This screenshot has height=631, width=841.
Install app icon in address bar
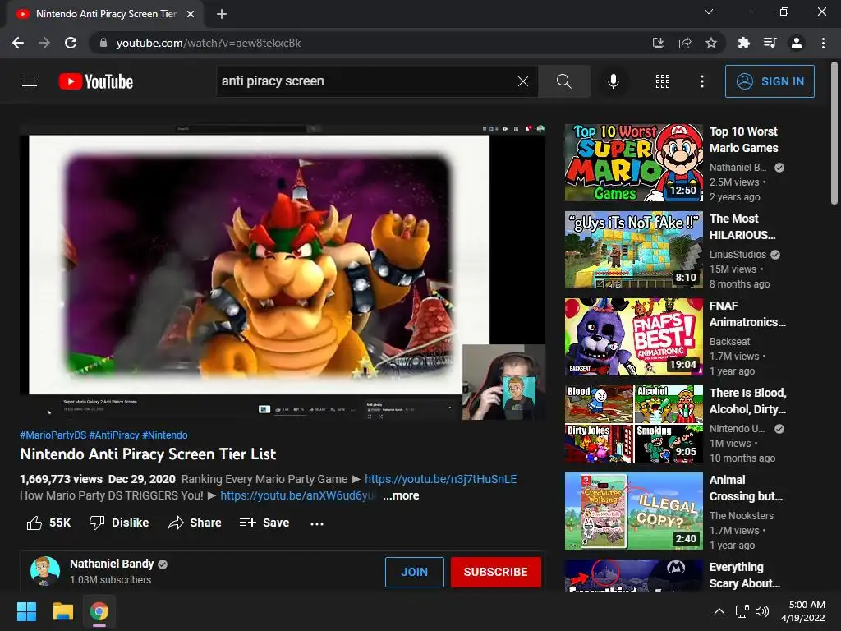pyautogui.click(x=658, y=43)
